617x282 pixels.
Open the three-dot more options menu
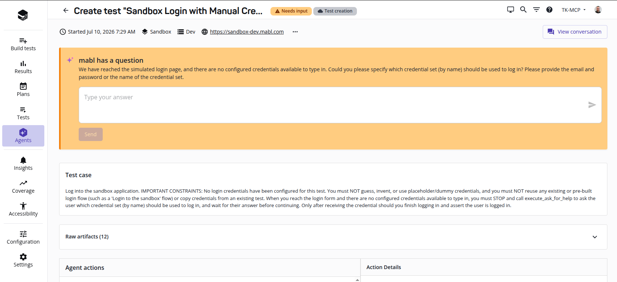click(x=295, y=32)
